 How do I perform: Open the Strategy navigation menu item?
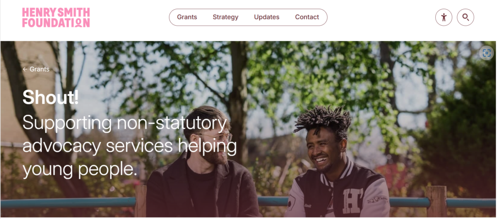pyautogui.click(x=225, y=17)
